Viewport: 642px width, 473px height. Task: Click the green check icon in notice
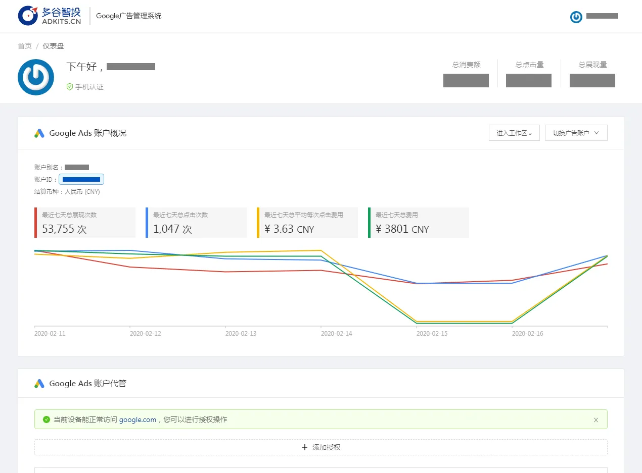click(47, 419)
